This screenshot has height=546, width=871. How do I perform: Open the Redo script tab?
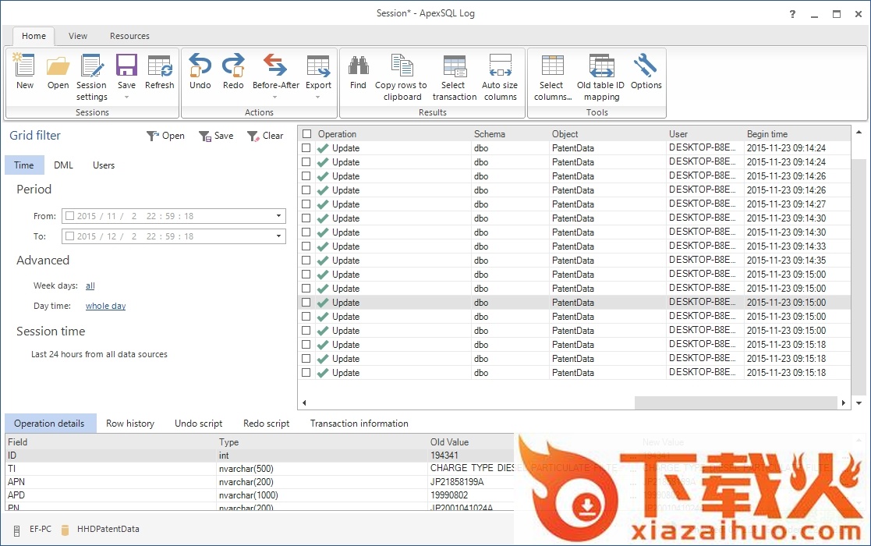point(266,424)
